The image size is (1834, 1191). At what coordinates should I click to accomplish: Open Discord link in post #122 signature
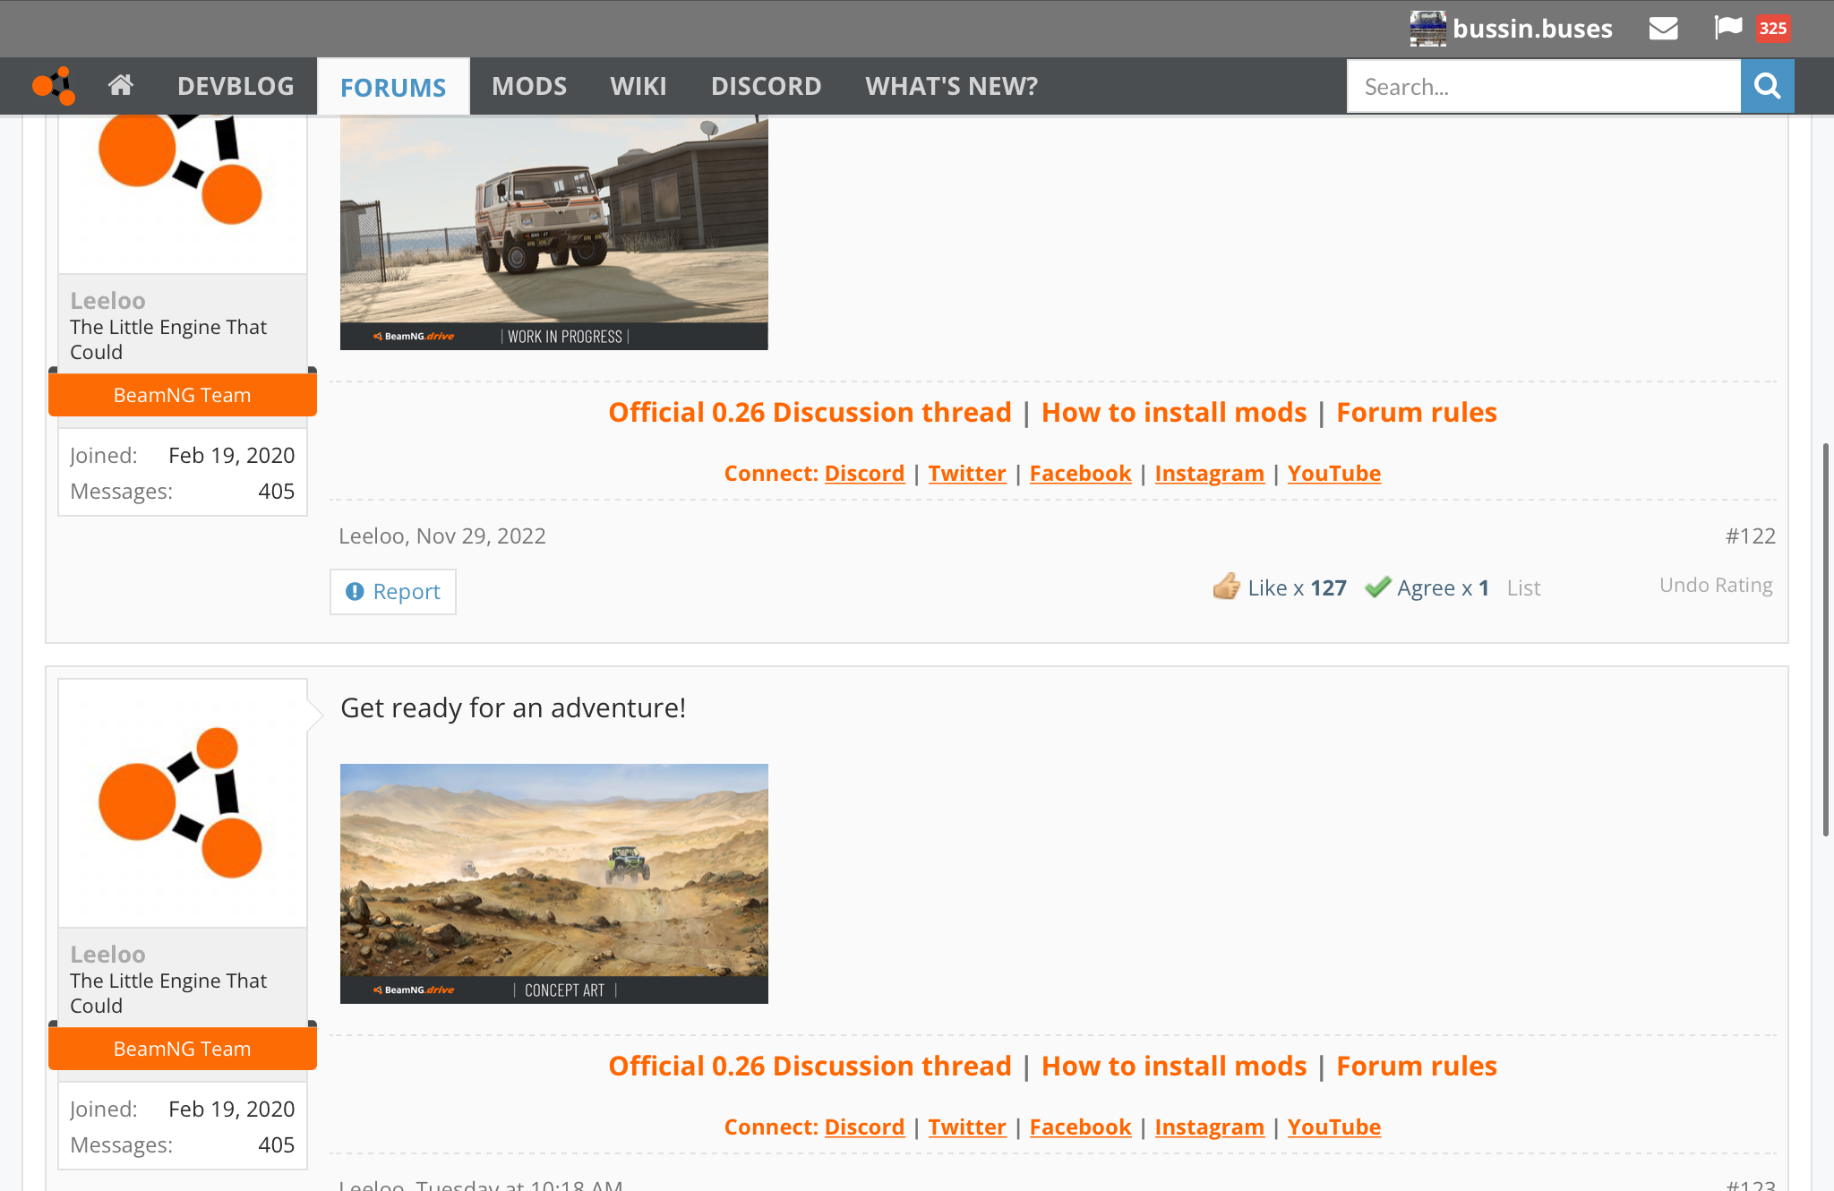864,473
